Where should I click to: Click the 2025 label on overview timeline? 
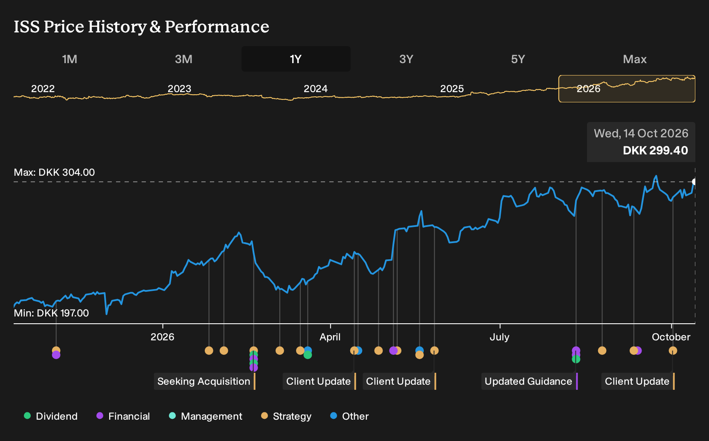[452, 89]
